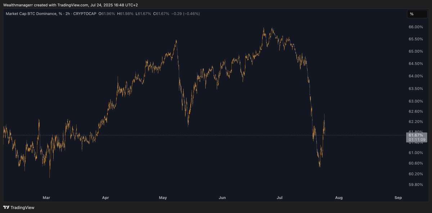Viewport: 432px width, 213px height.
Task: Click the 62.20% price axis label
Action: 416,122
